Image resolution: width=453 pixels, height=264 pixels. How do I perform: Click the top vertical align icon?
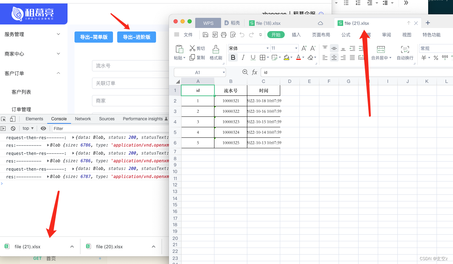pos(325,48)
